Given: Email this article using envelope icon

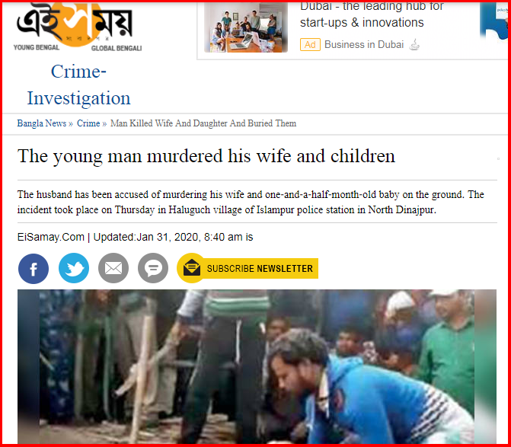Looking at the screenshot, I should (113, 268).
